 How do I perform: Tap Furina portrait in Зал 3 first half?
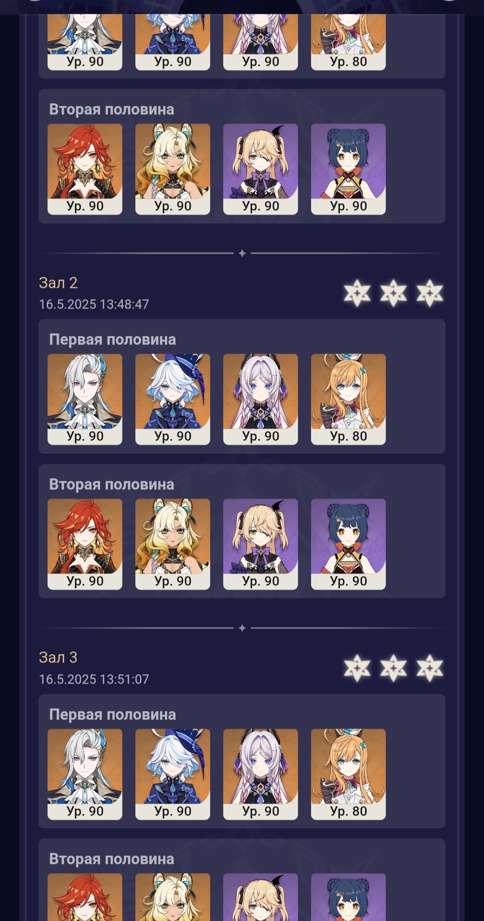coord(173,774)
